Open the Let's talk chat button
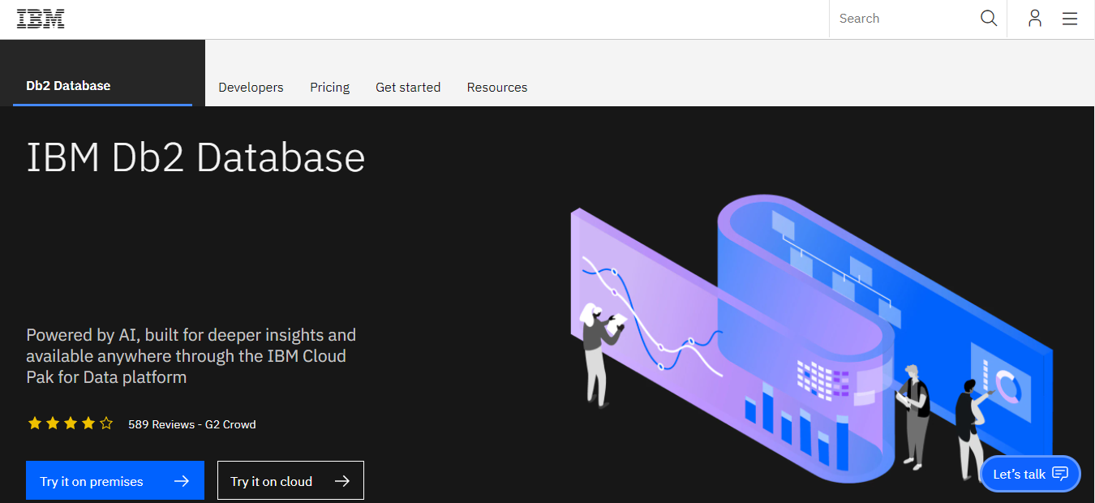The height and width of the screenshot is (503, 1095). [1030, 474]
